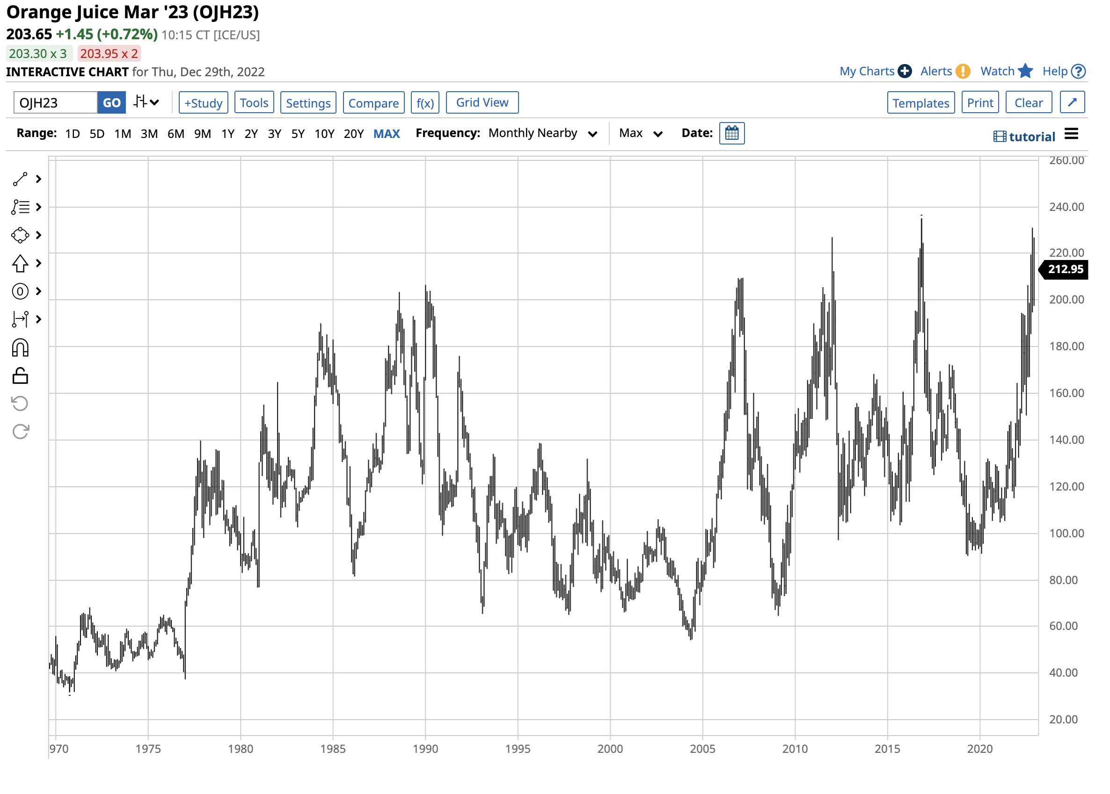This screenshot has width=1110, height=794.
Task: Open the chart type dropdown
Action: pos(146,103)
